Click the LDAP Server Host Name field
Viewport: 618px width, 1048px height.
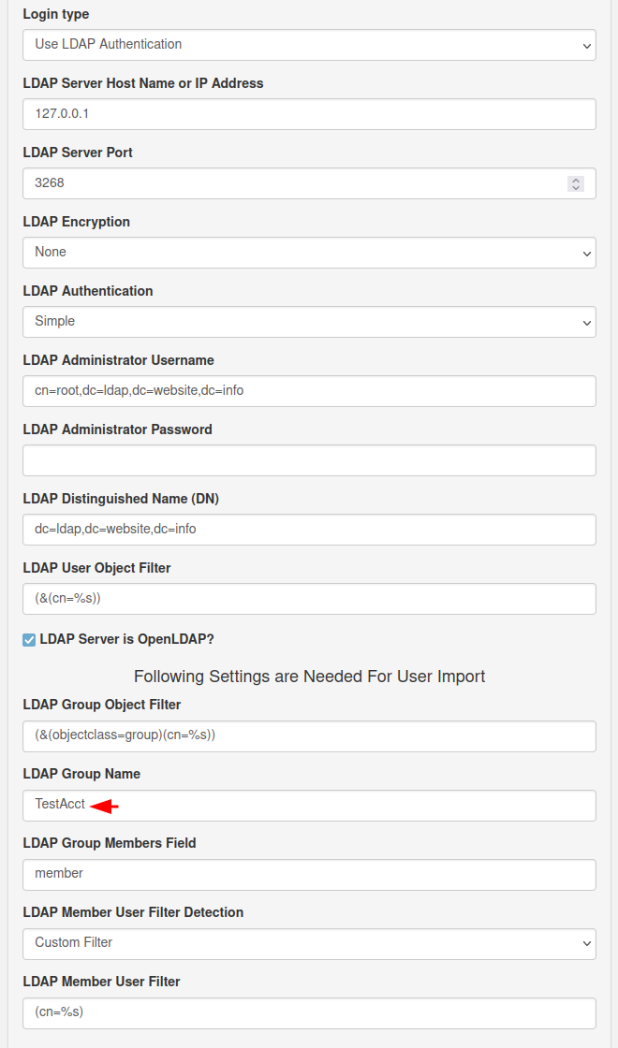[x=309, y=113]
